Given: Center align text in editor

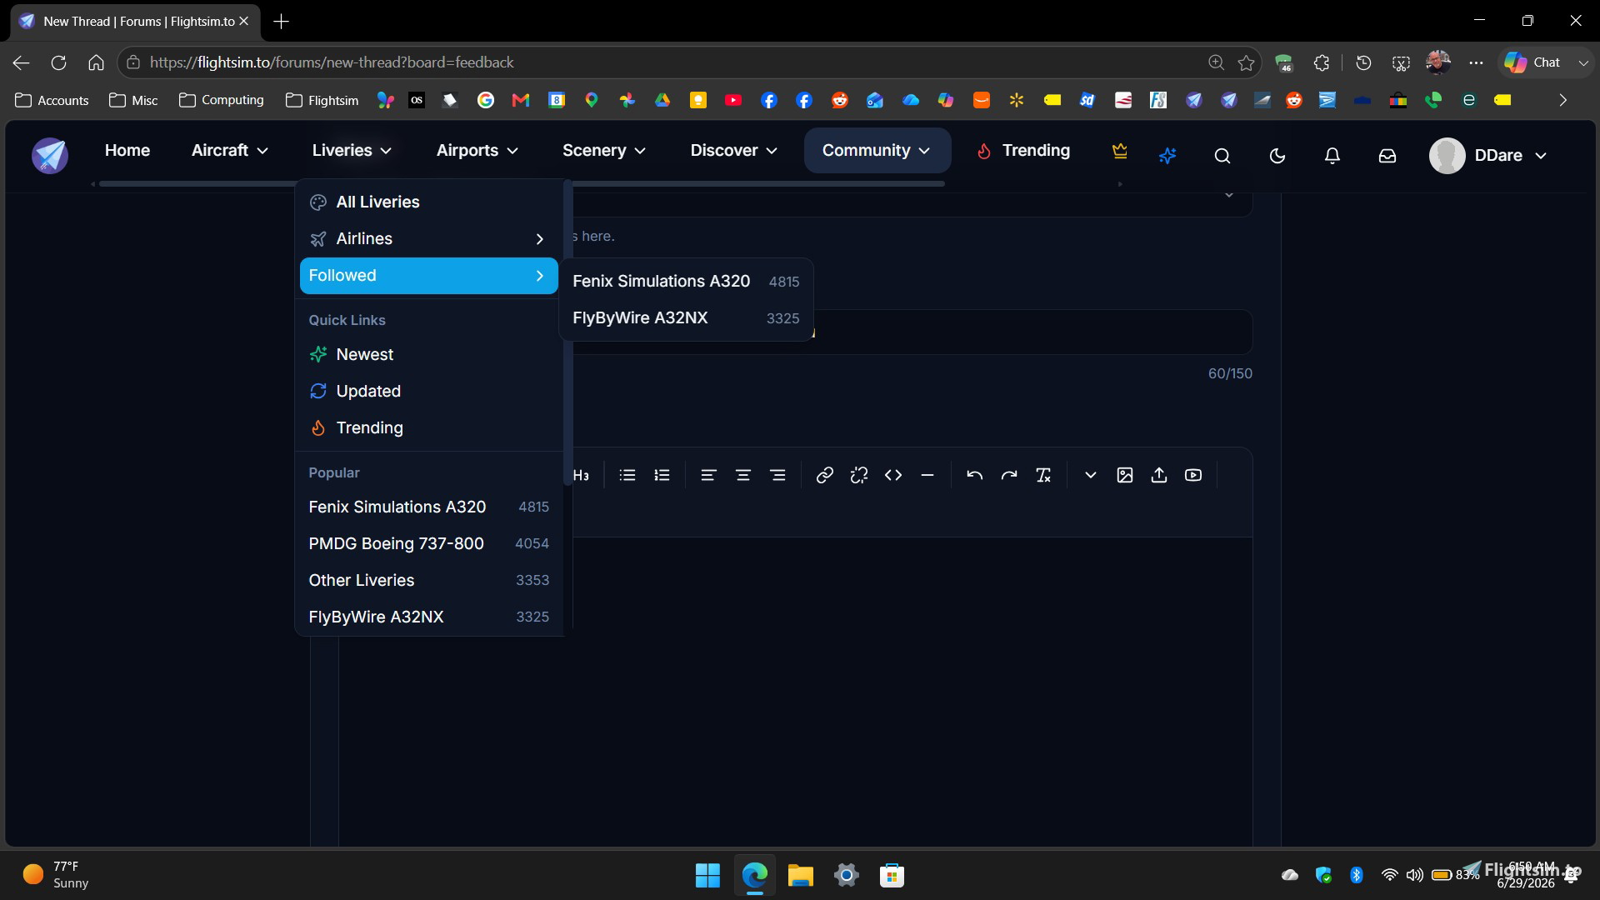Looking at the screenshot, I should [743, 475].
